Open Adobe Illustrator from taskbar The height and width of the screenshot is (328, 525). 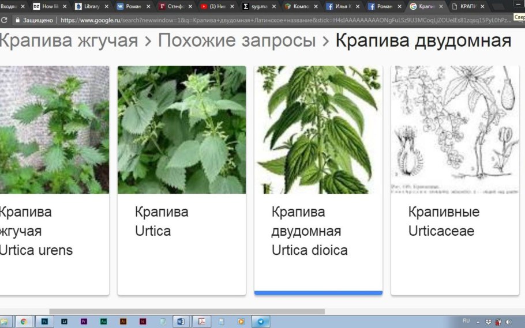(x=123, y=322)
